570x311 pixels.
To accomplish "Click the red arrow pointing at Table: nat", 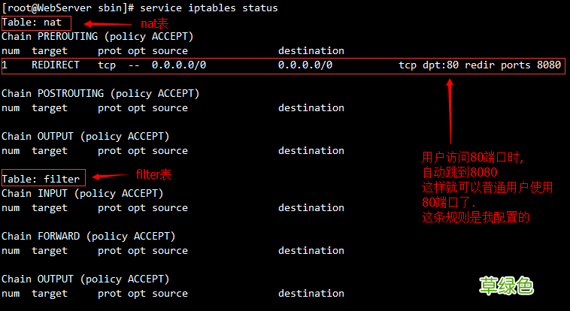I will tap(114, 24).
